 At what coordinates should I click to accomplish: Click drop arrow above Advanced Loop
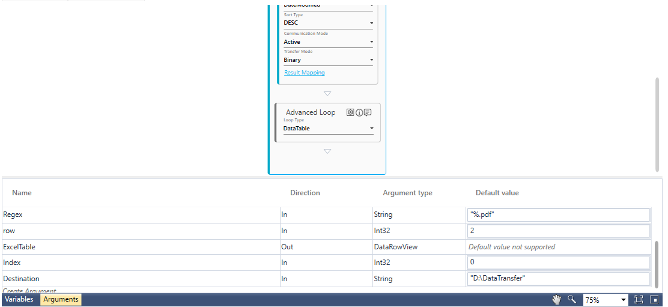point(327,94)
